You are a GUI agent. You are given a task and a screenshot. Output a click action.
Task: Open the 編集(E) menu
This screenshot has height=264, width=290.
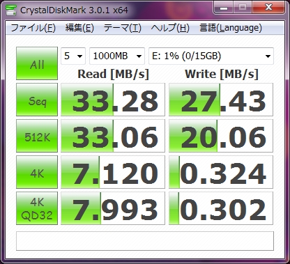point(79,28)
